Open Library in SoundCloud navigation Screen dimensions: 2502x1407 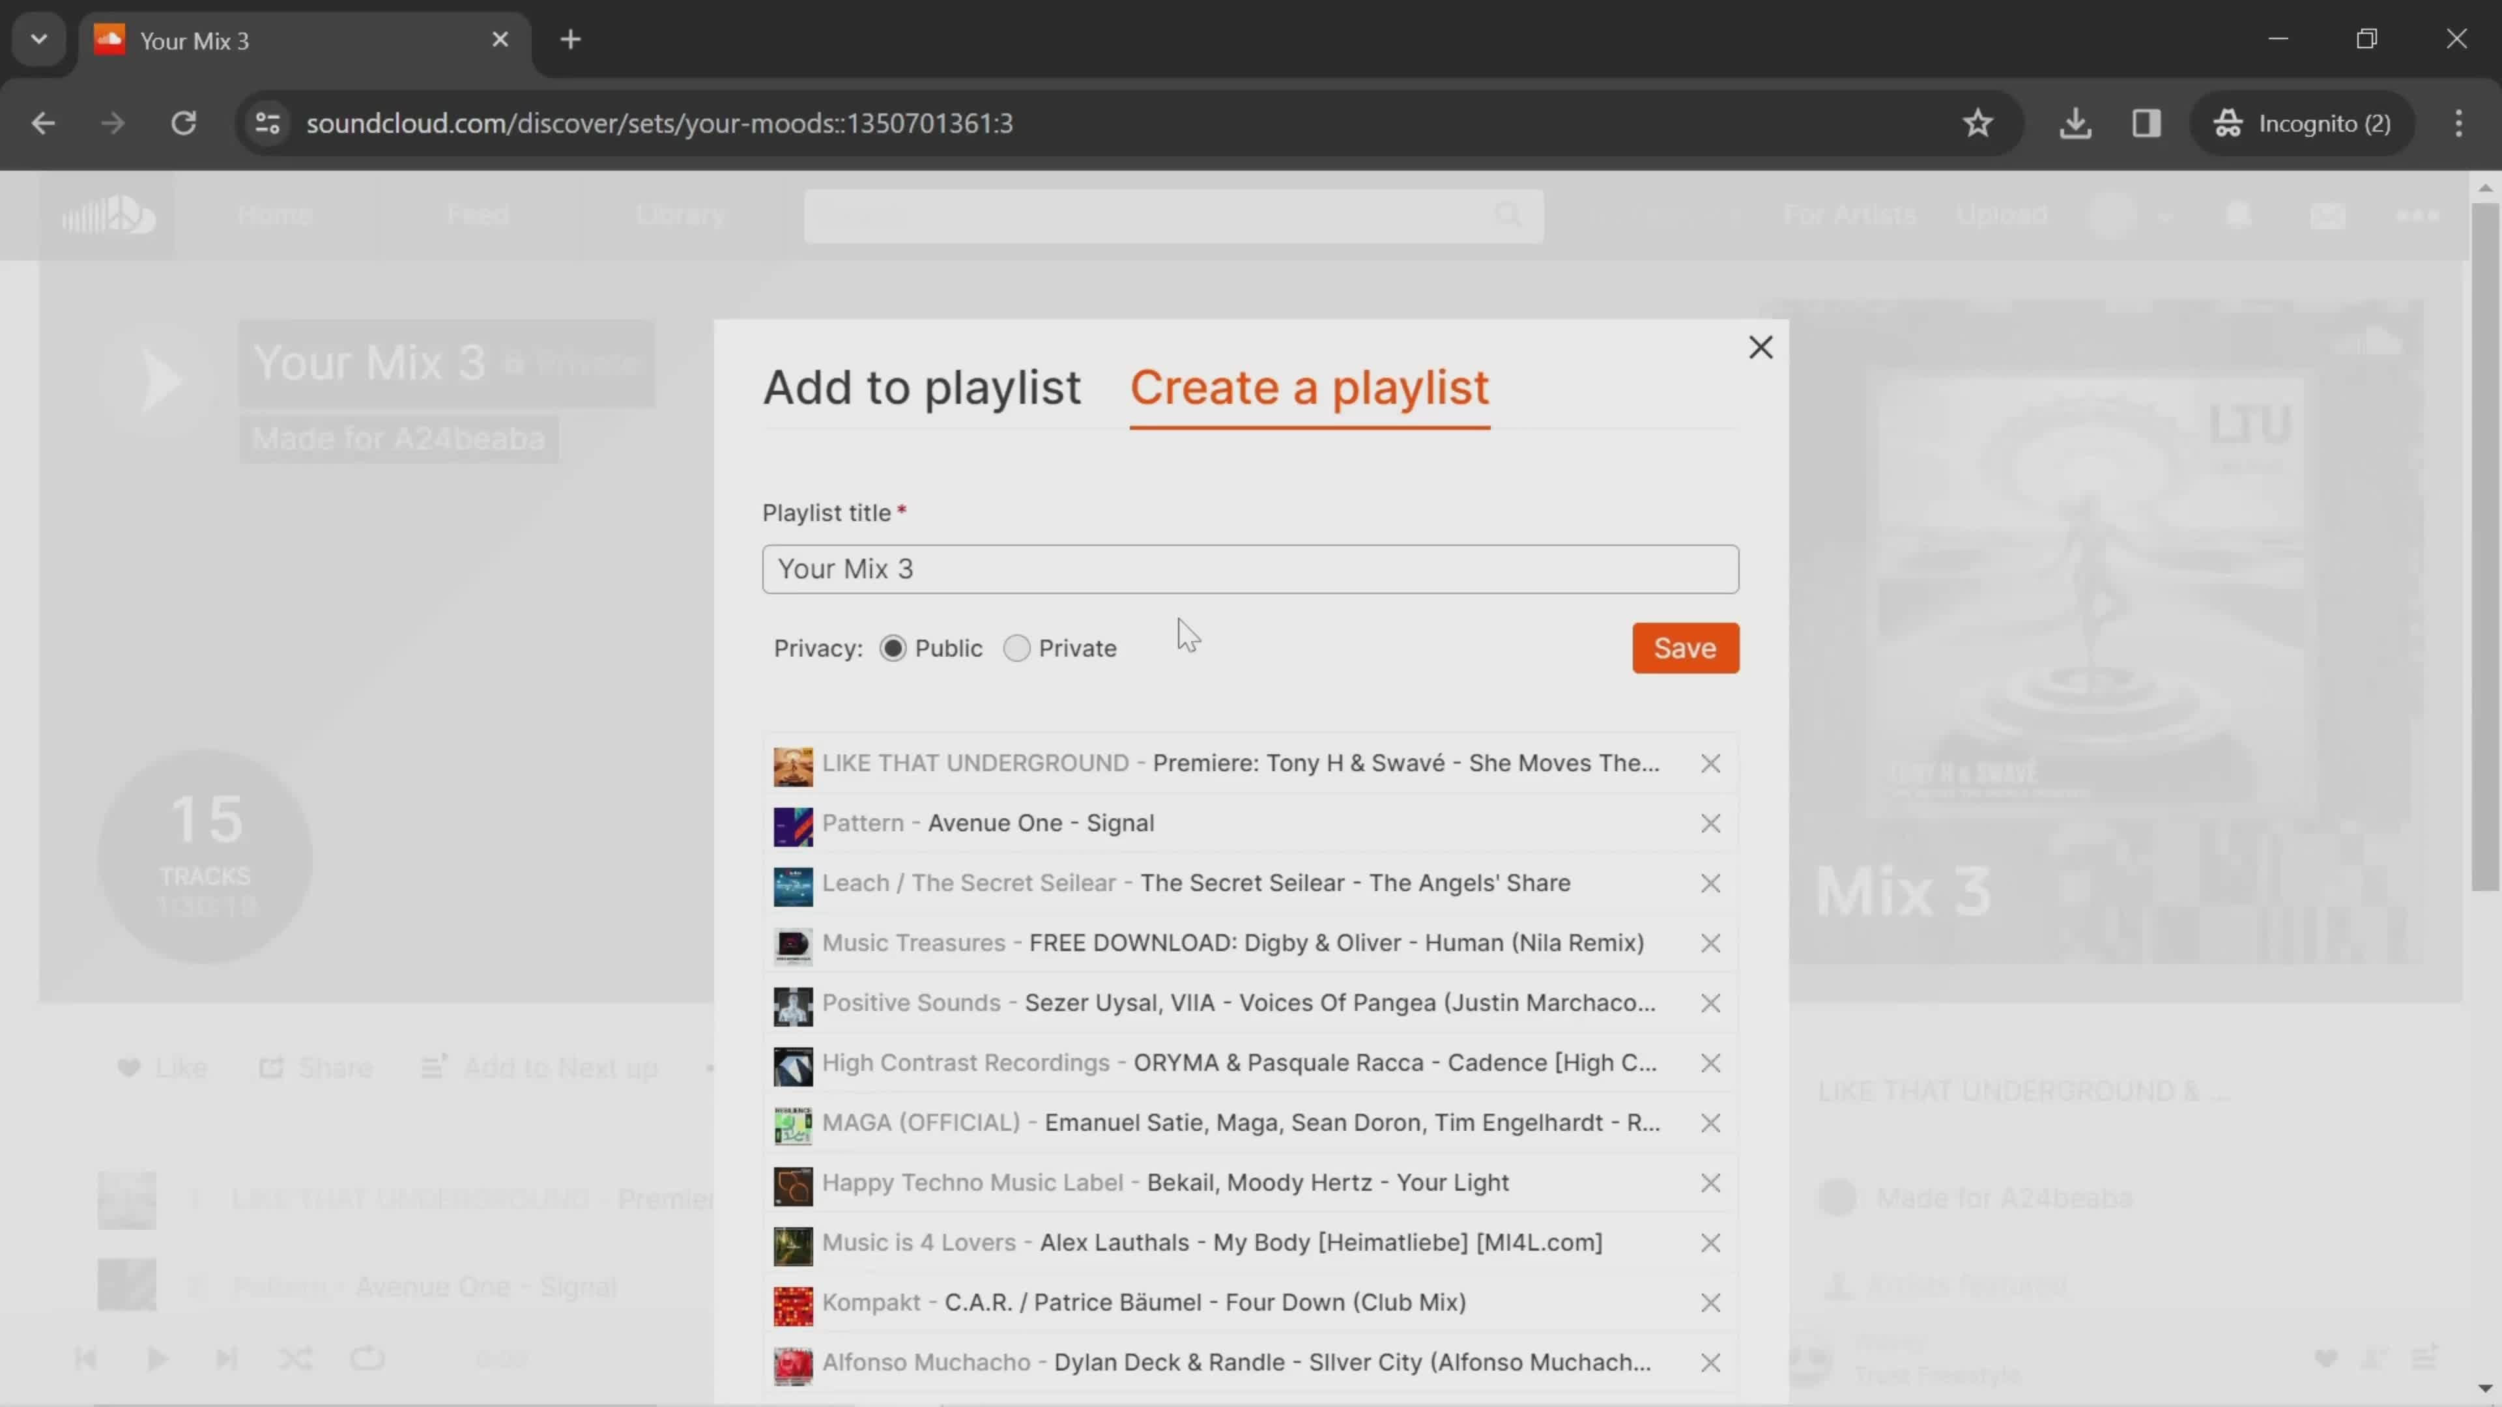681,214
